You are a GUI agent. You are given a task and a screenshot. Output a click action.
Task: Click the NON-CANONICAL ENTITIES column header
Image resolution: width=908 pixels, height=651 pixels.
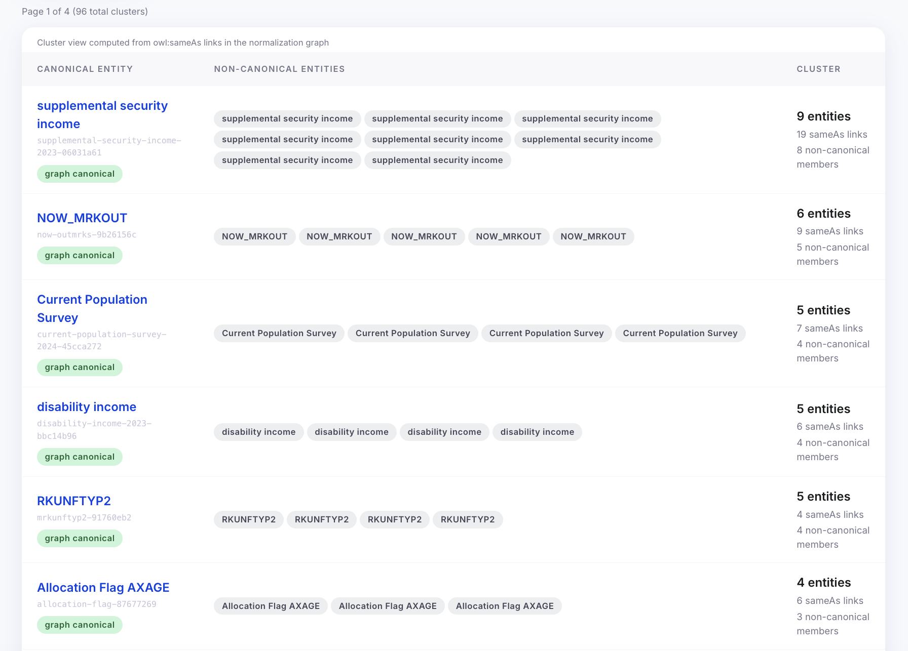(x=279, y=69)
